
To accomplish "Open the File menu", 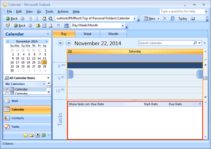I will click(9, 12).
